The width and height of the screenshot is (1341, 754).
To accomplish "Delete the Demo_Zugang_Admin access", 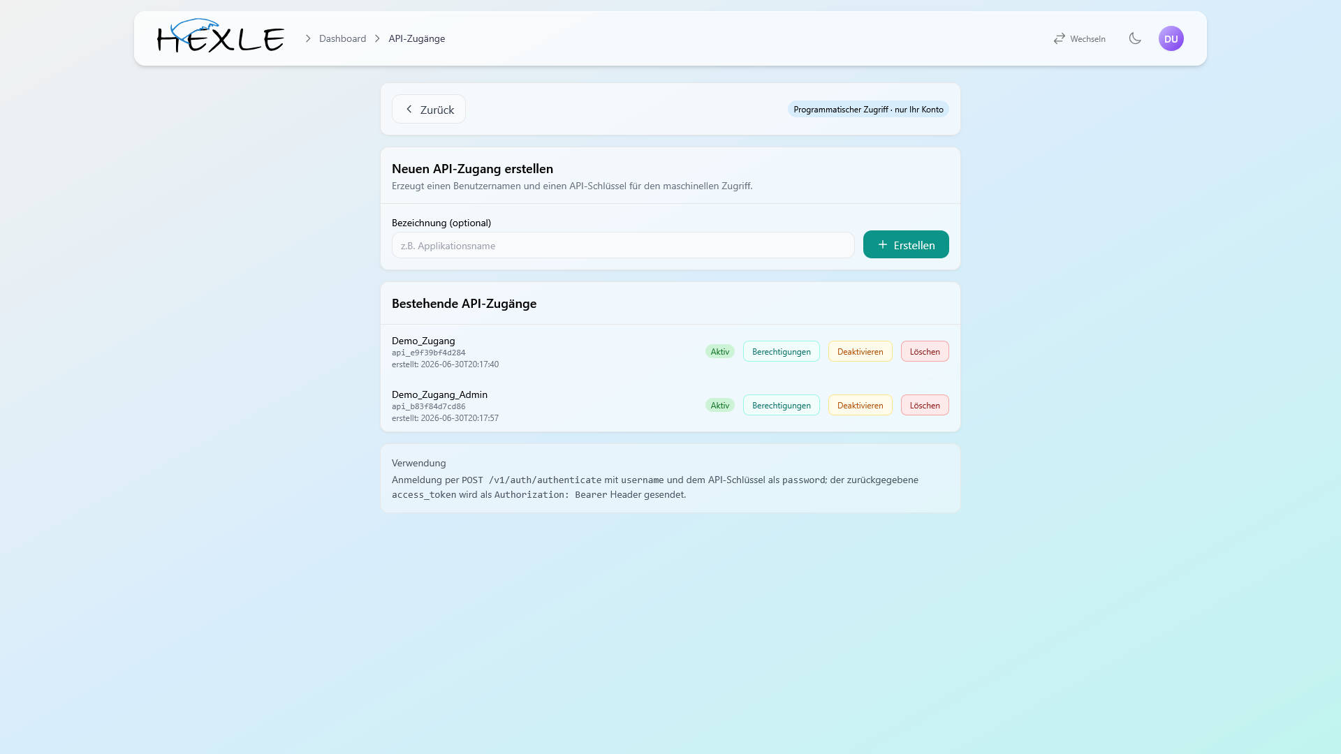I will pos(925,405).
